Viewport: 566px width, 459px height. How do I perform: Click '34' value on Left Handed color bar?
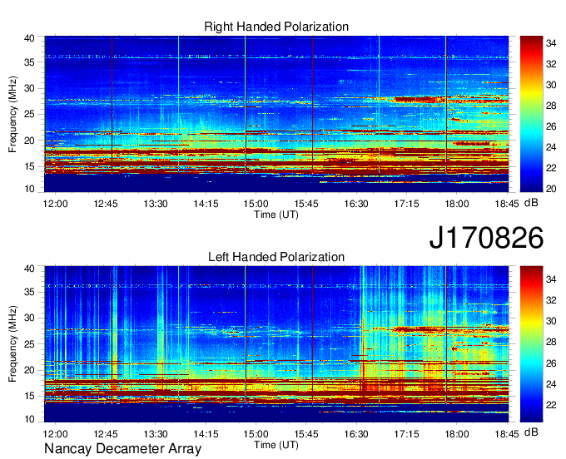pyautogui.click(x=551, y=279)
